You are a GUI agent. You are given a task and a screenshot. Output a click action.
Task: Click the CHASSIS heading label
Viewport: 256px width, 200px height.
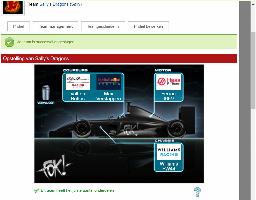pos(164,140)
